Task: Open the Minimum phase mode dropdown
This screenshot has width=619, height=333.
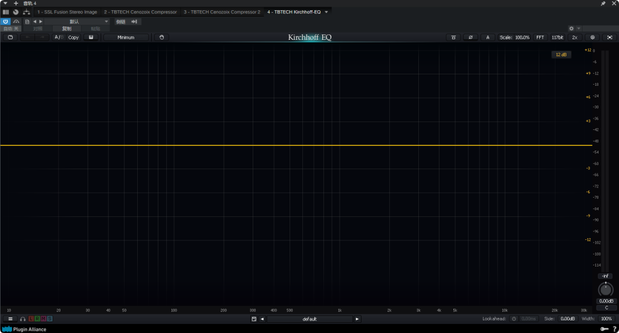Action: point(126,37)
